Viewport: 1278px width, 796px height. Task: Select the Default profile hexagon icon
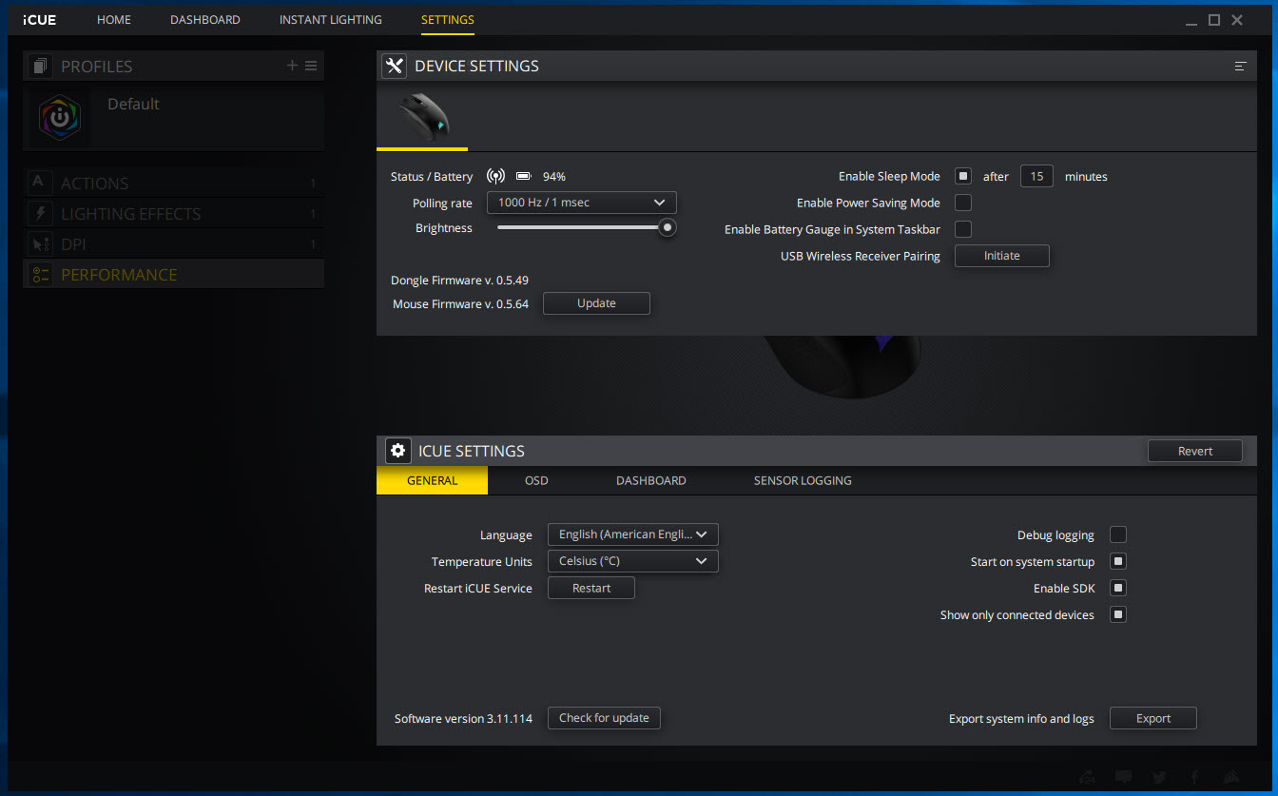pos(60,117)
